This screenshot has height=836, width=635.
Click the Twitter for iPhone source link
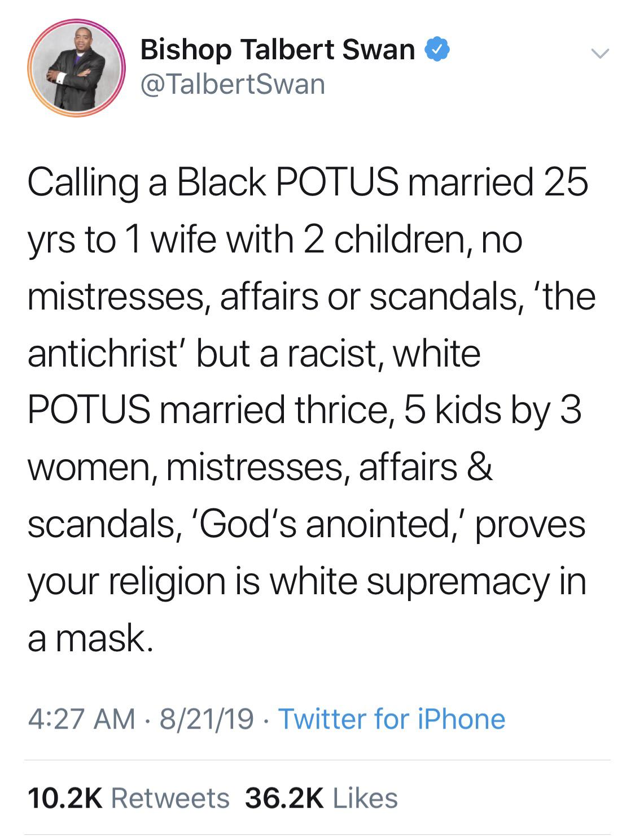coord(392,719)
